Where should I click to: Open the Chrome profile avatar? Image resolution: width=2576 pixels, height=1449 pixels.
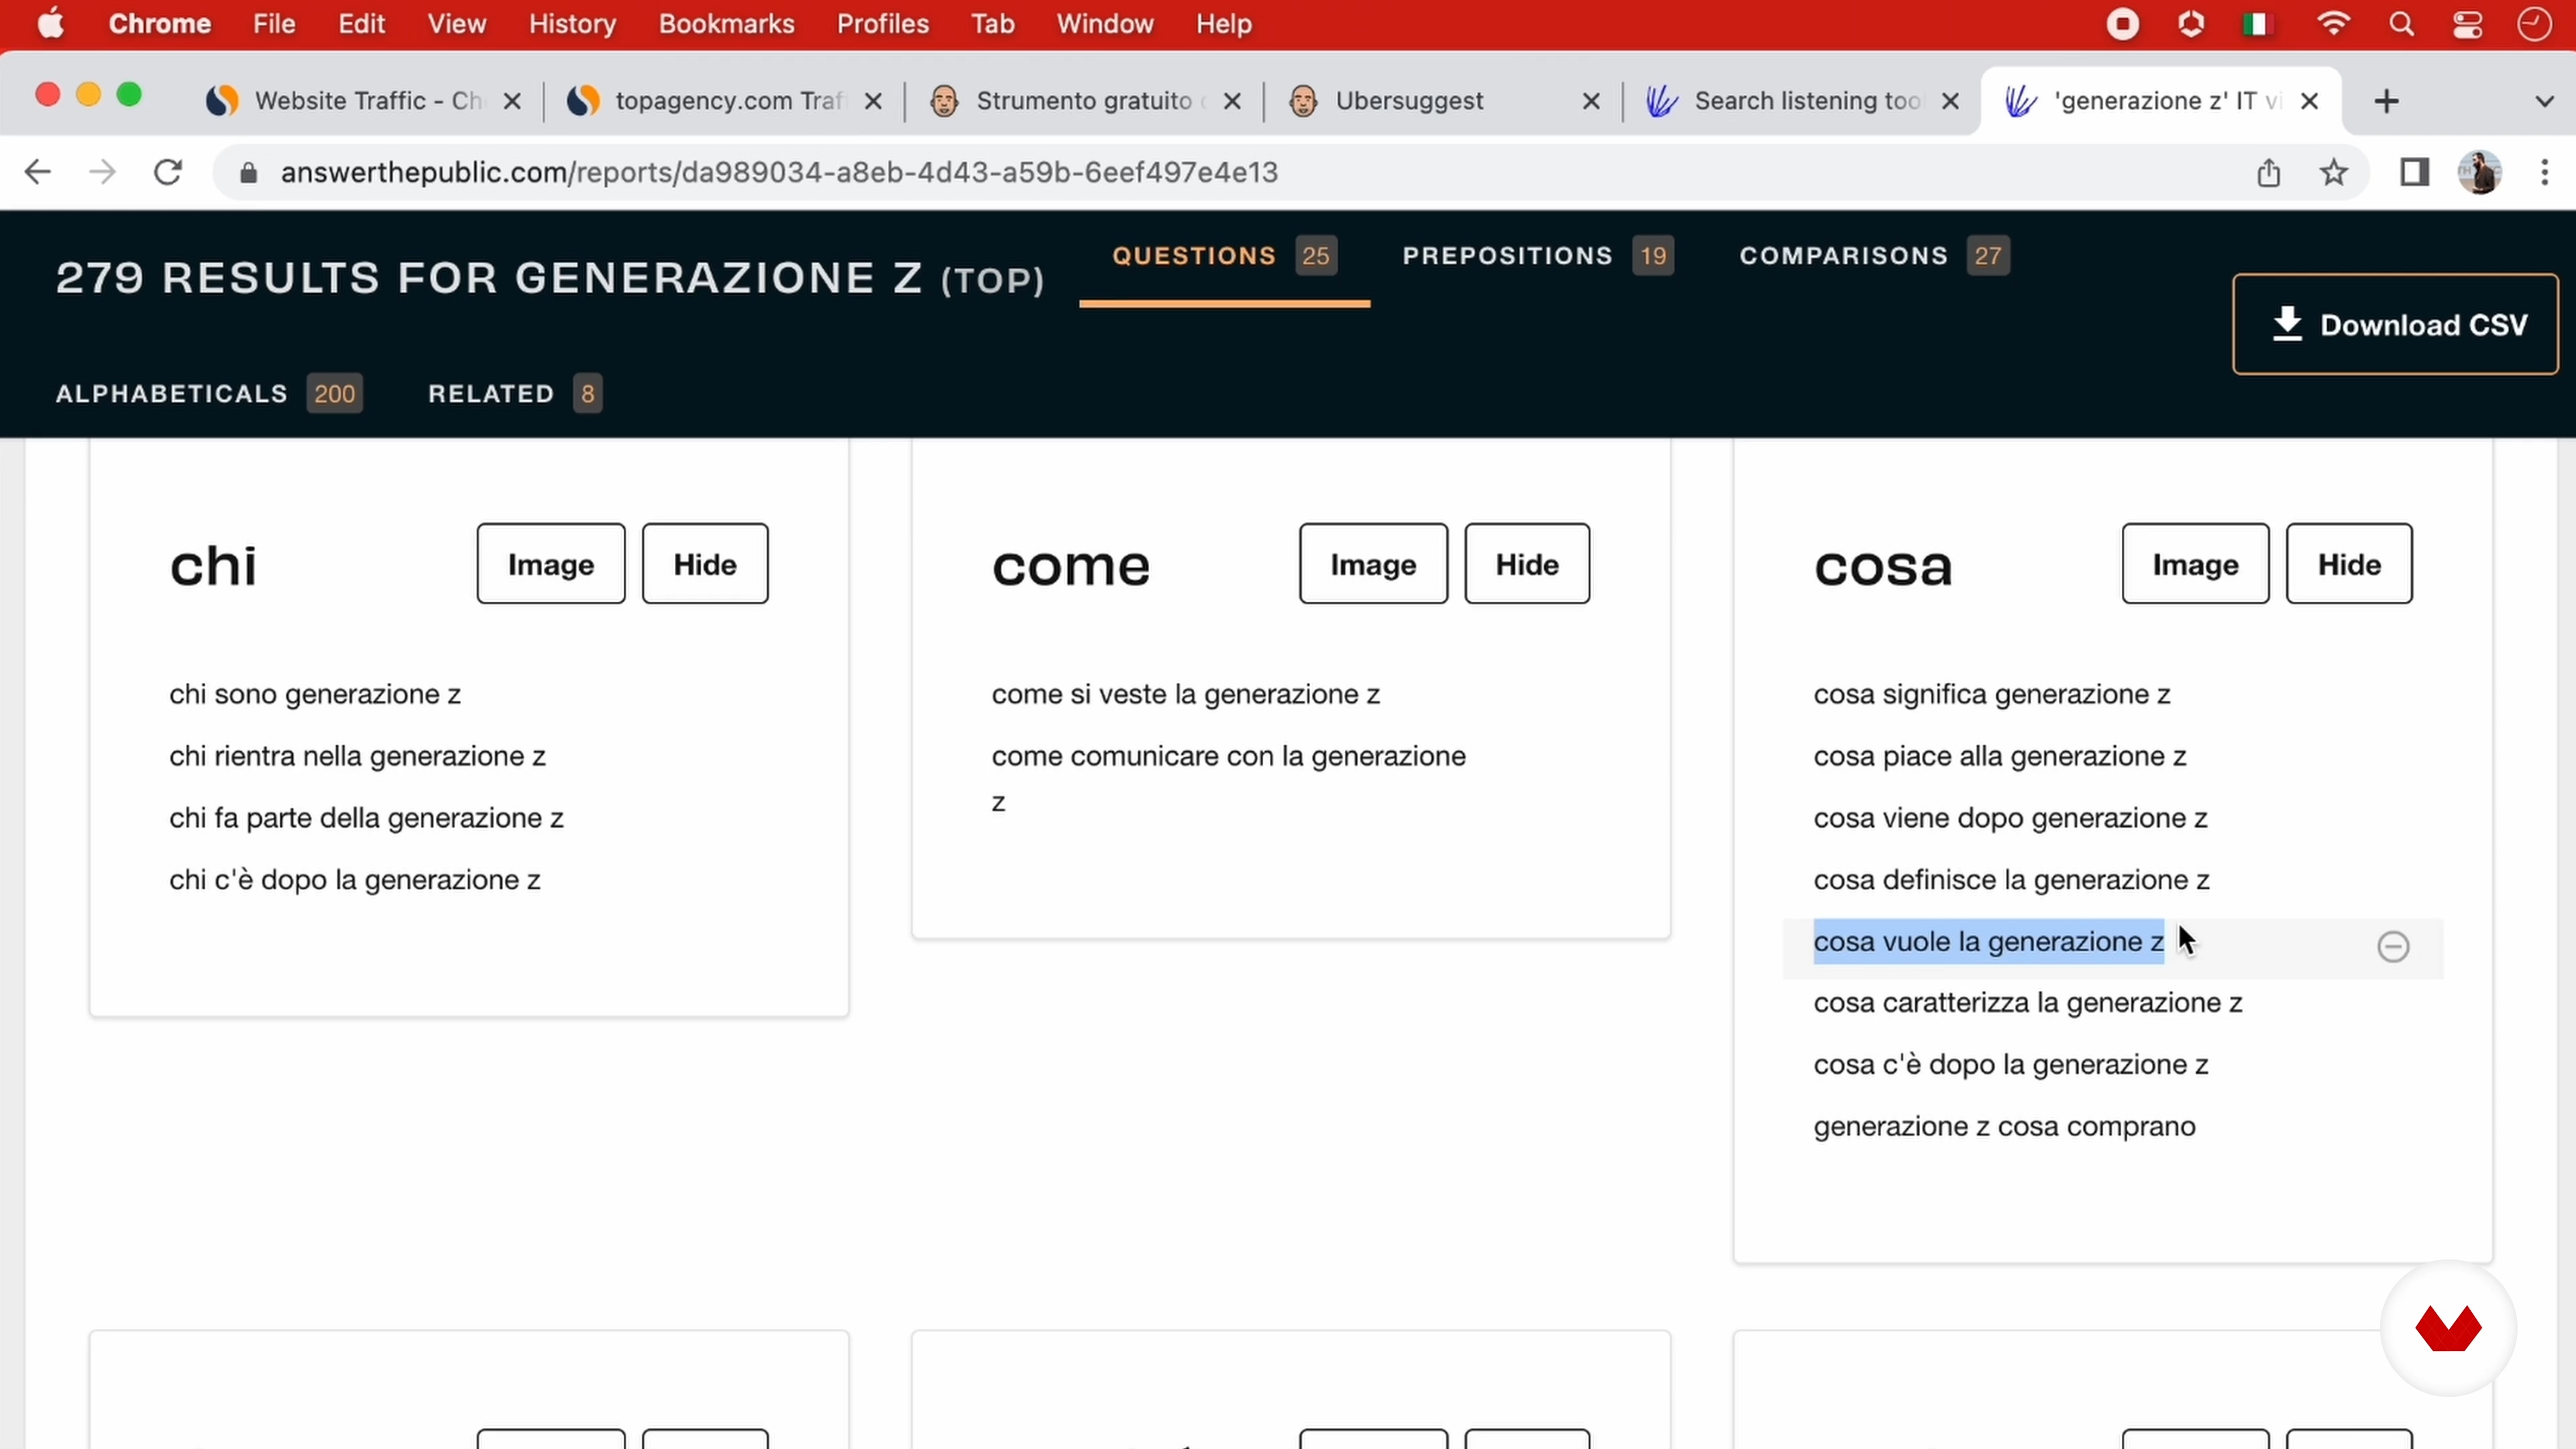pyautogui.click(x=2479, y=172)
